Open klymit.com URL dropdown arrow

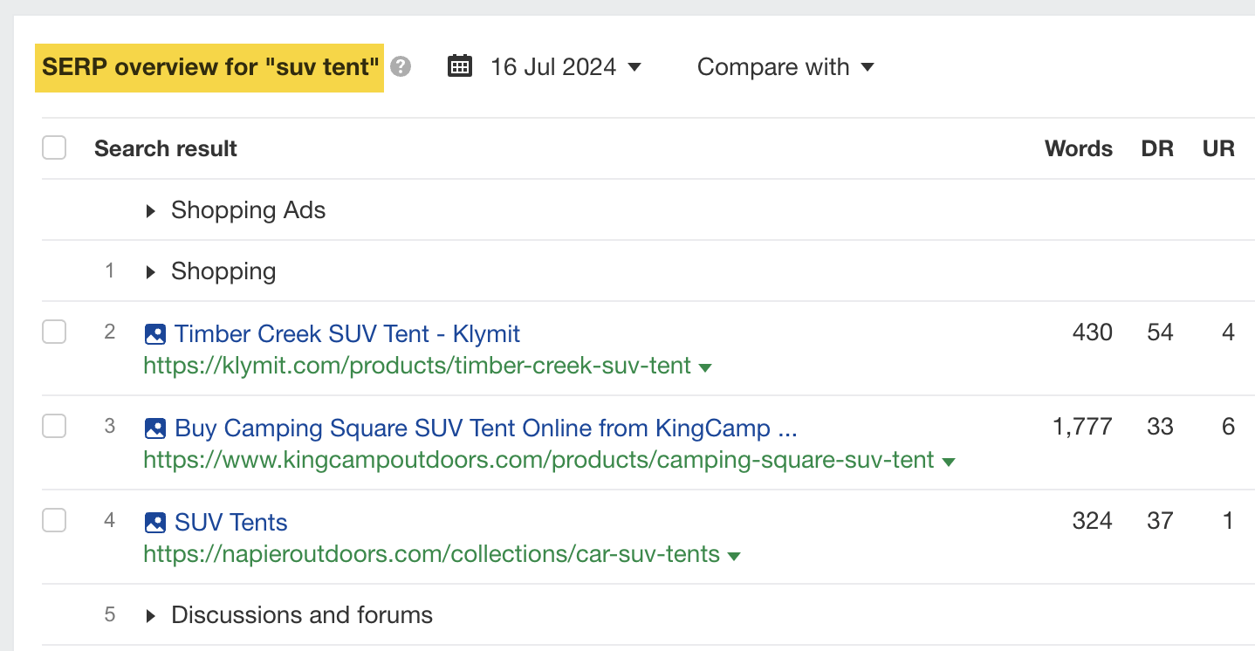coord(705,367)
